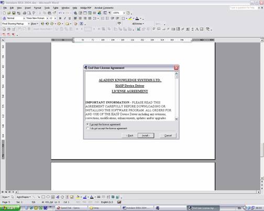Image resolution: width=264 pixels, height=211 pixels.
Task: Click the Save icon in the toolbar
Action: coord(14,13)
